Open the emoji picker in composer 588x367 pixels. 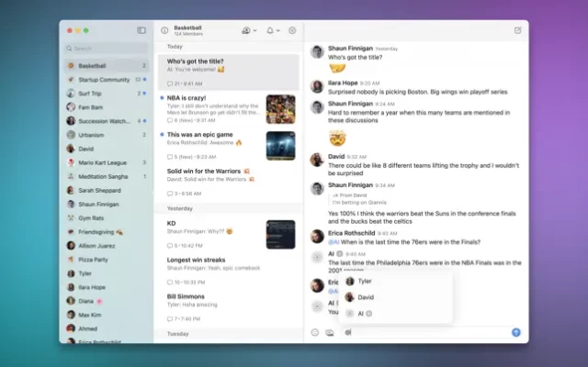(315, 332)
